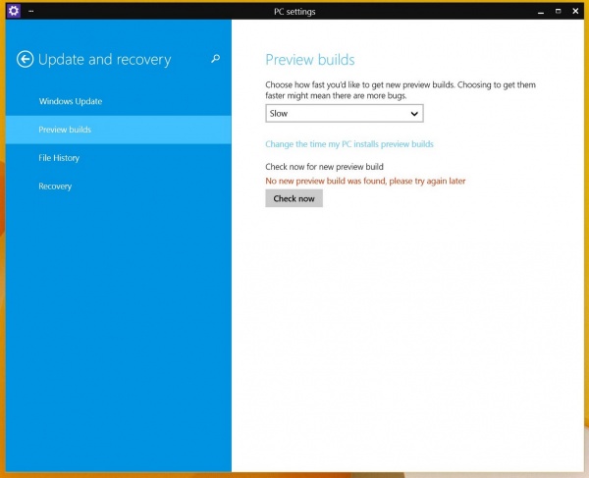Expand the chevron arrow on the Slow combo box
The image size is (589, 478).
(x=414, y=114)
